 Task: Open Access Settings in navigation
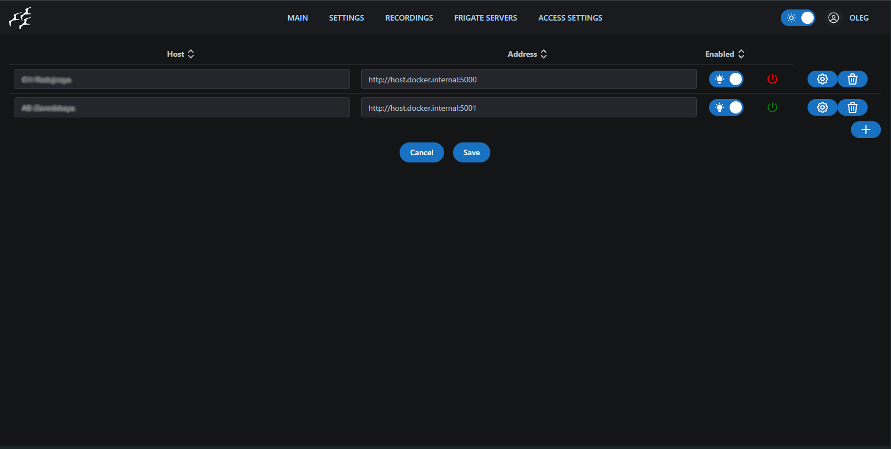(x=570, y=18)
